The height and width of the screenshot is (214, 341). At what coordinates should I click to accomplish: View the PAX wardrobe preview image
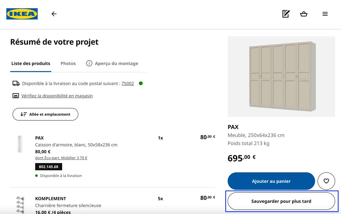(281, 77)
